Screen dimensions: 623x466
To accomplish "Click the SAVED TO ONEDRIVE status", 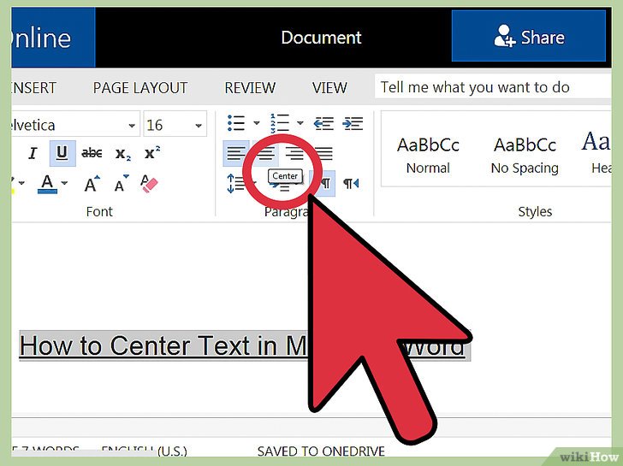I will click(x=321, y=451).
